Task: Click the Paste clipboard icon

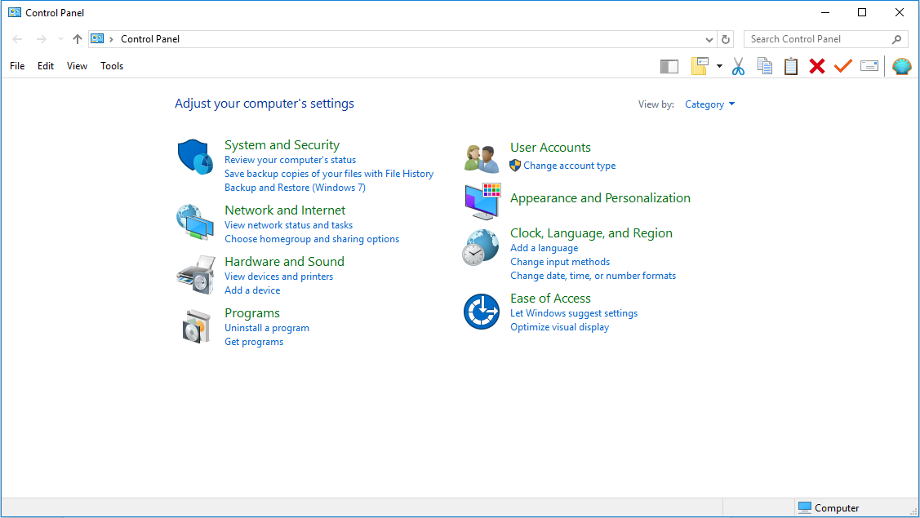Action: pyautogui.click(x=791, y=66)
